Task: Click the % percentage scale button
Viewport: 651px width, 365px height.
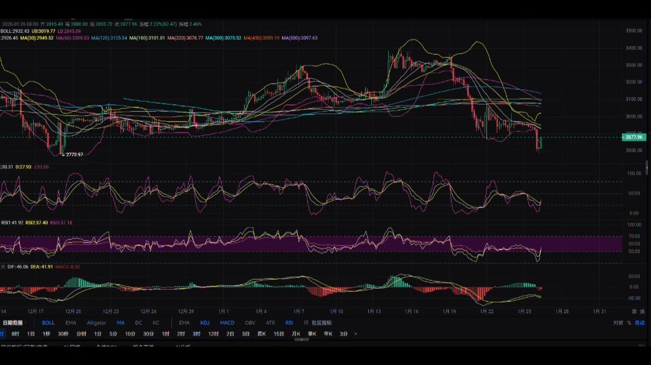Action: (x=629, y=323)
